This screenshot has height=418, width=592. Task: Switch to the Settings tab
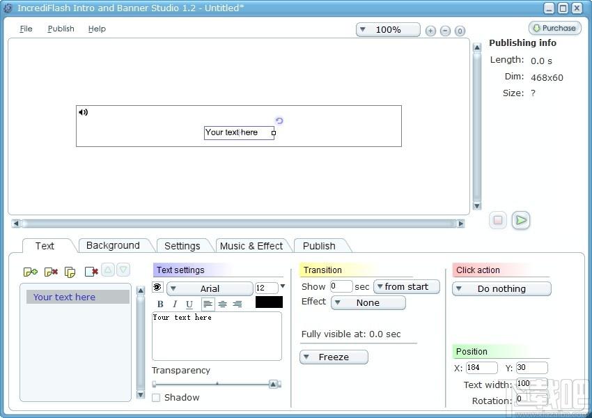(182, 246)
